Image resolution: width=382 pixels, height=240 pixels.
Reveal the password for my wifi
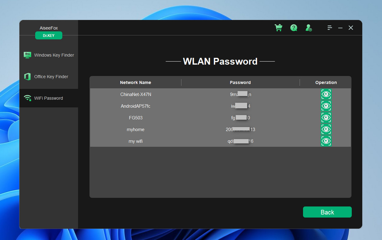(326, 141)
